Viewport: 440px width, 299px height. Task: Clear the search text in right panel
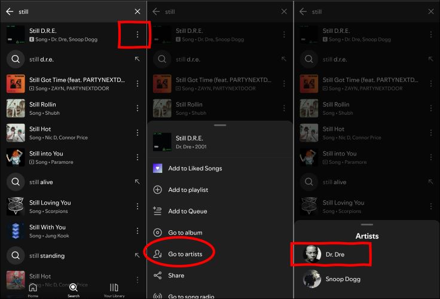431,11
